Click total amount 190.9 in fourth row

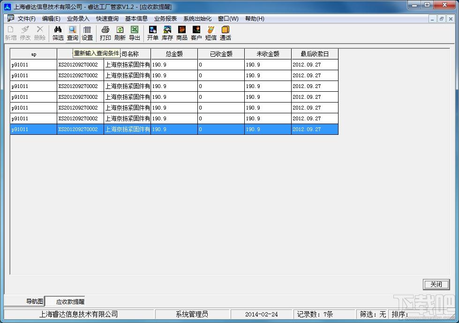point(174,97)
